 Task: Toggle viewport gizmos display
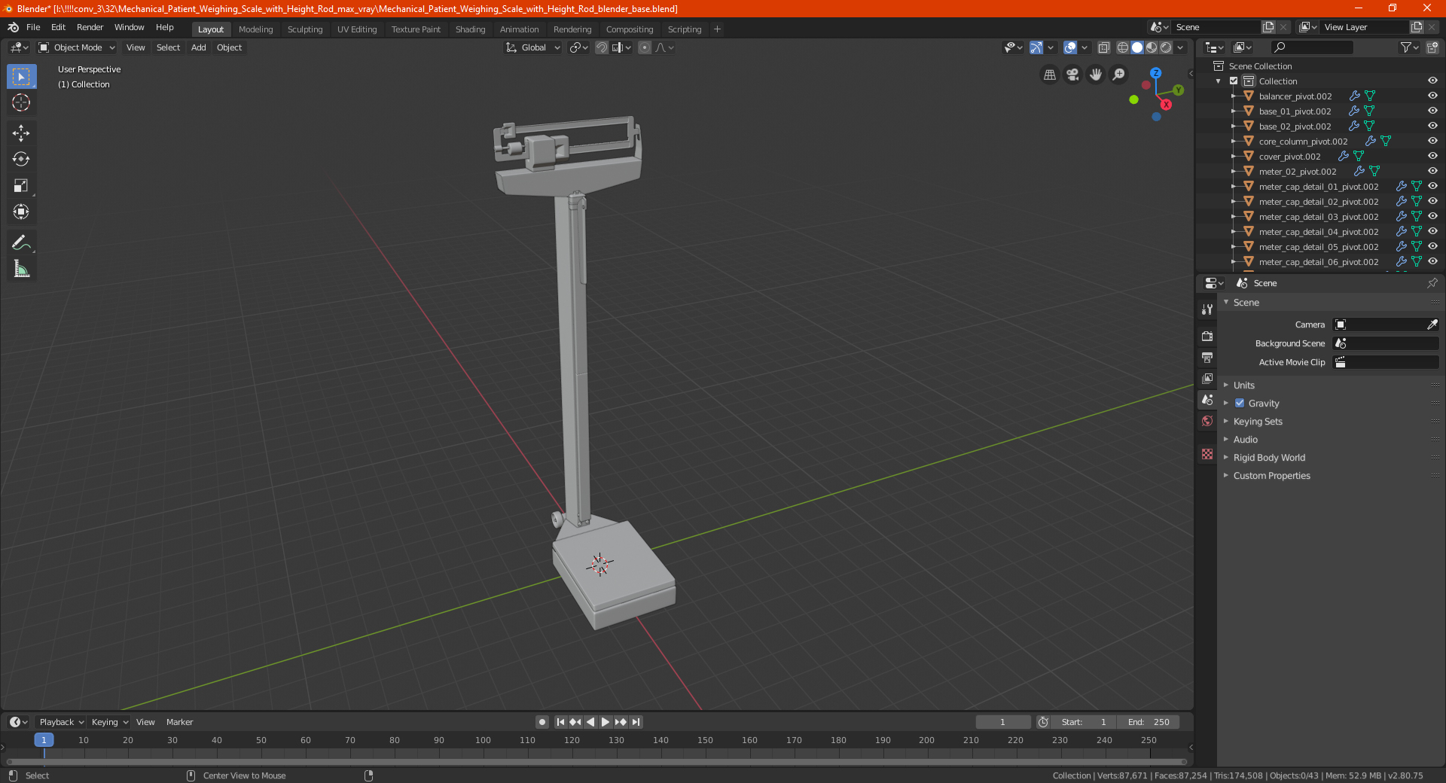coord(1036,47)
